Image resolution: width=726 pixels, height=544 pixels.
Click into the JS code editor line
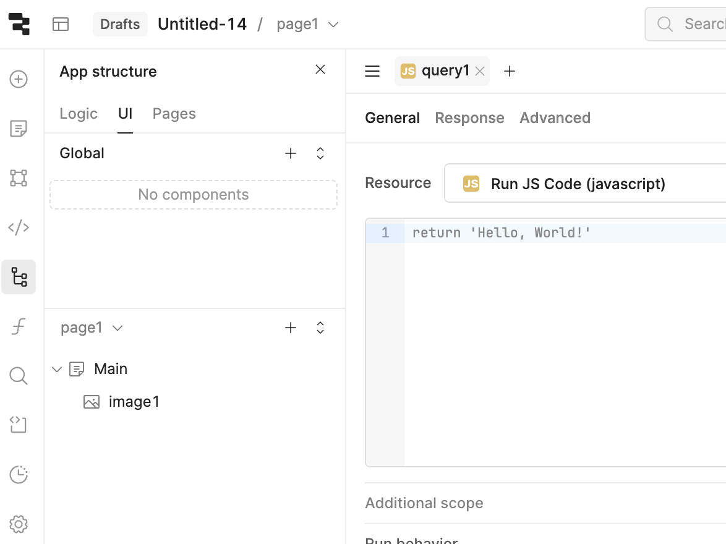557,233
